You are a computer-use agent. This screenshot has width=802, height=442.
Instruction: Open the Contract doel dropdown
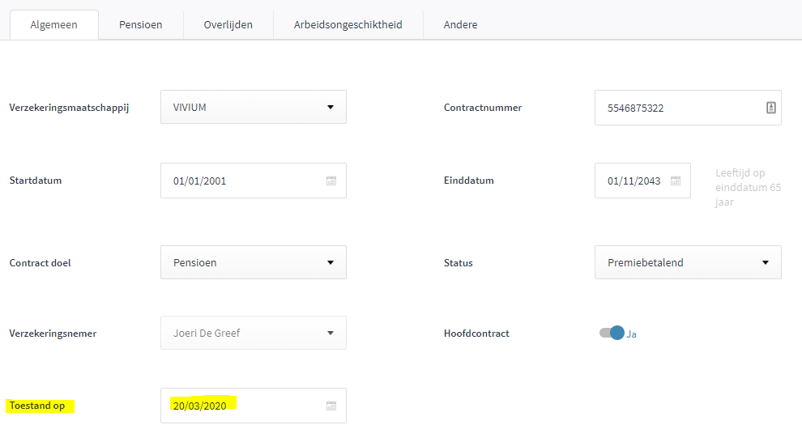pos(253,262)
